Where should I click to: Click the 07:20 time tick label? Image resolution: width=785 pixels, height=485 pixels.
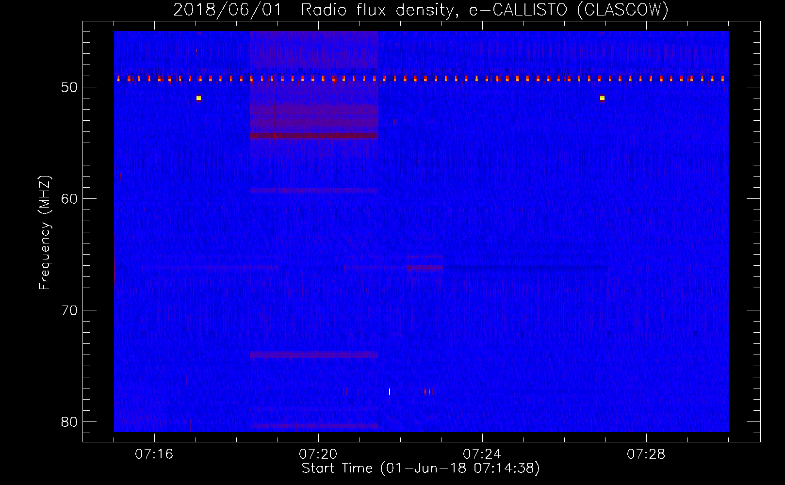(x=318, y=454)
